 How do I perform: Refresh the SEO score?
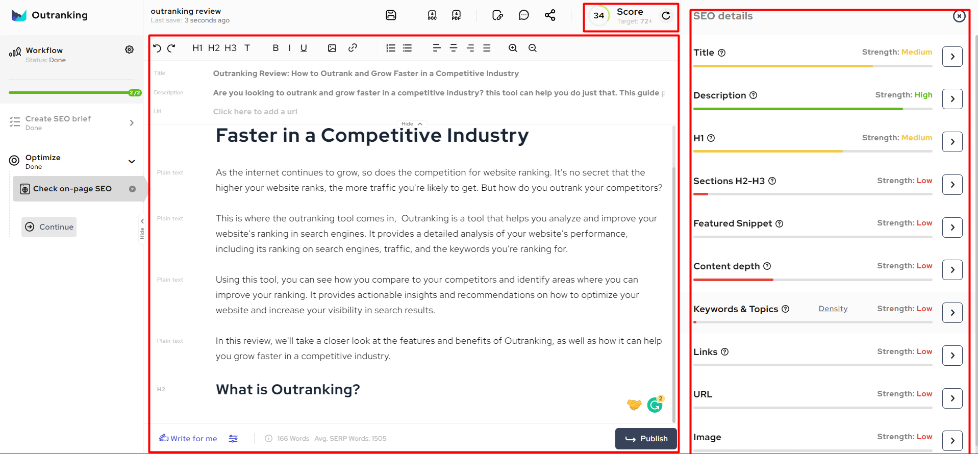coord(666,16)
